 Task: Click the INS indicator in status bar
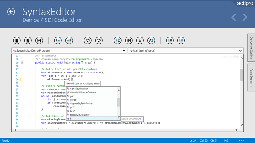coord(226,141)
